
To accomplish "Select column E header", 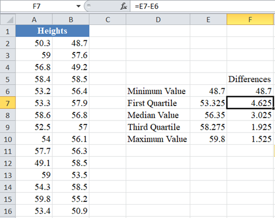I will coord(208,20).
